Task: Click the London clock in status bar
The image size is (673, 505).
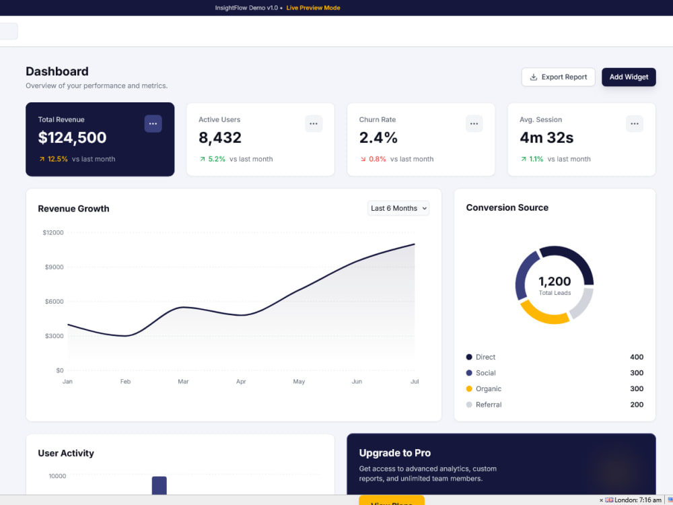Action: (x=638, y=500)
